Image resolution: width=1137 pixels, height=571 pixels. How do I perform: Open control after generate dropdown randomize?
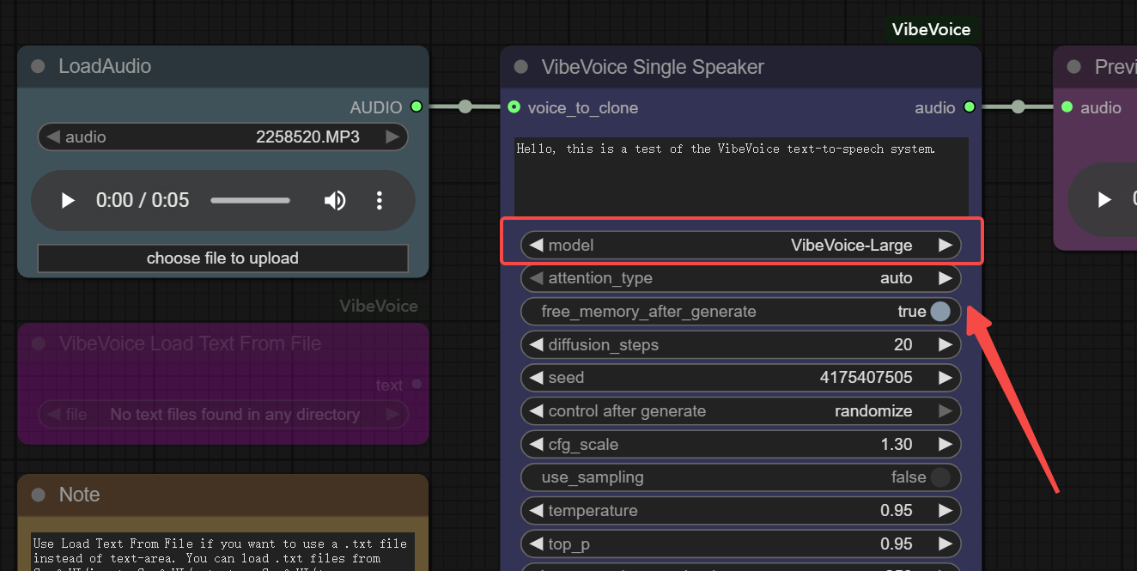coord(740,411)
